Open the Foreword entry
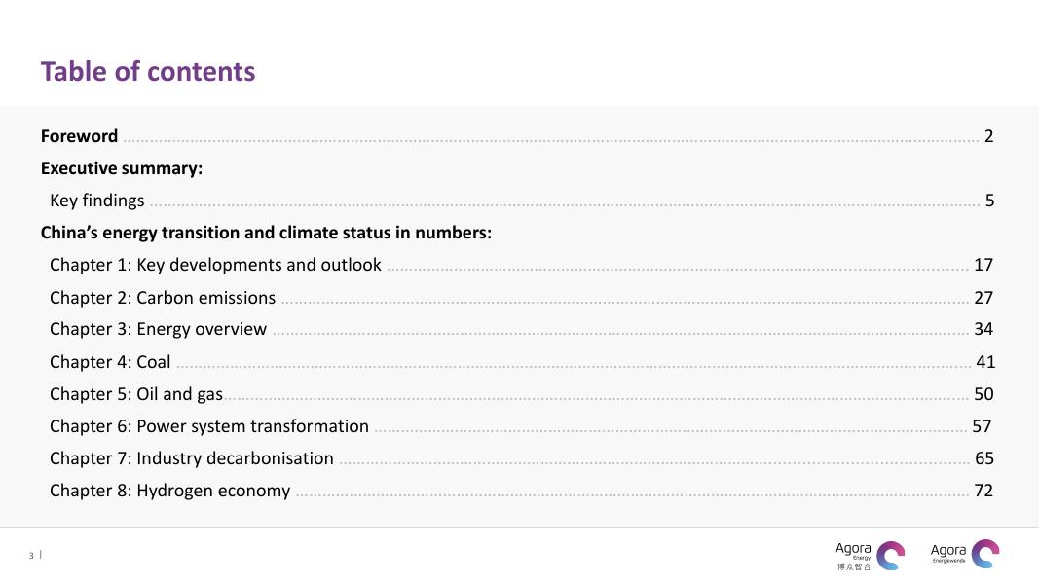The width and height of the screenshot is (1039, 584). click(x=79, y=136)
